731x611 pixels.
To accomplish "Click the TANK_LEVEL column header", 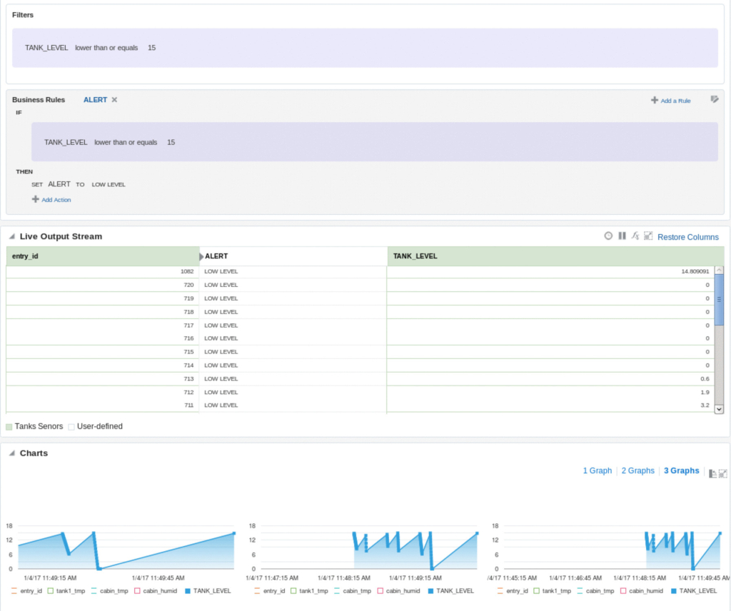I will coord(555,256).
